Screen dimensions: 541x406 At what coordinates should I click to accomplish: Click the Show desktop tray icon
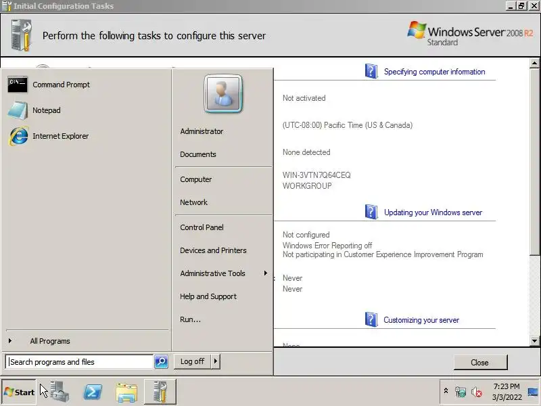[x=533, y=392]
